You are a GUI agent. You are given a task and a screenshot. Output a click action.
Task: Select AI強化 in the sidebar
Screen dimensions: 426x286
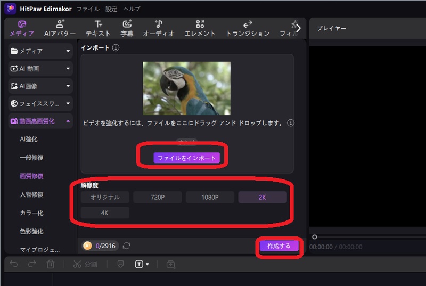[29, 140]
